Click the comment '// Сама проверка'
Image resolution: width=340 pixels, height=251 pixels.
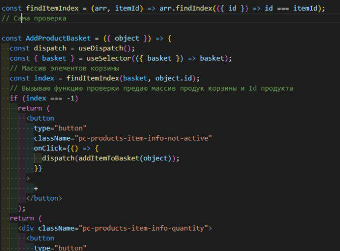click(34, 18)
